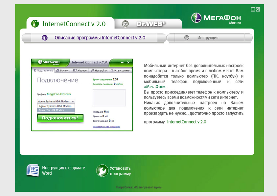Screen dimensions: 277x196
Task: Click the Настройки wrench icon
Action: [92, 70]
